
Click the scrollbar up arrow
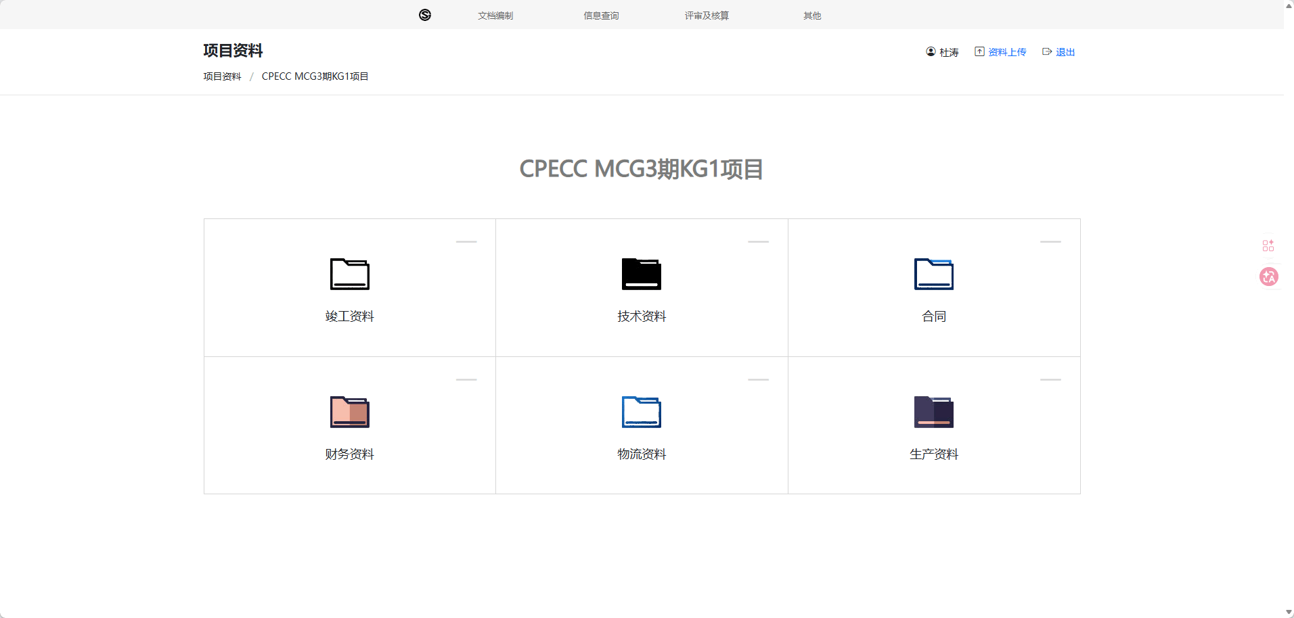click(x=1289, y=5)
